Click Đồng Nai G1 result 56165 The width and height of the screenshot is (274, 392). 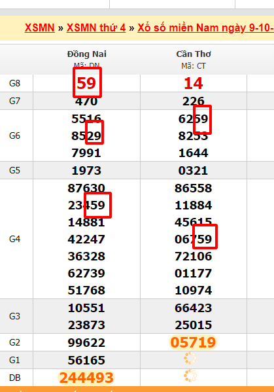pos(86,360)
